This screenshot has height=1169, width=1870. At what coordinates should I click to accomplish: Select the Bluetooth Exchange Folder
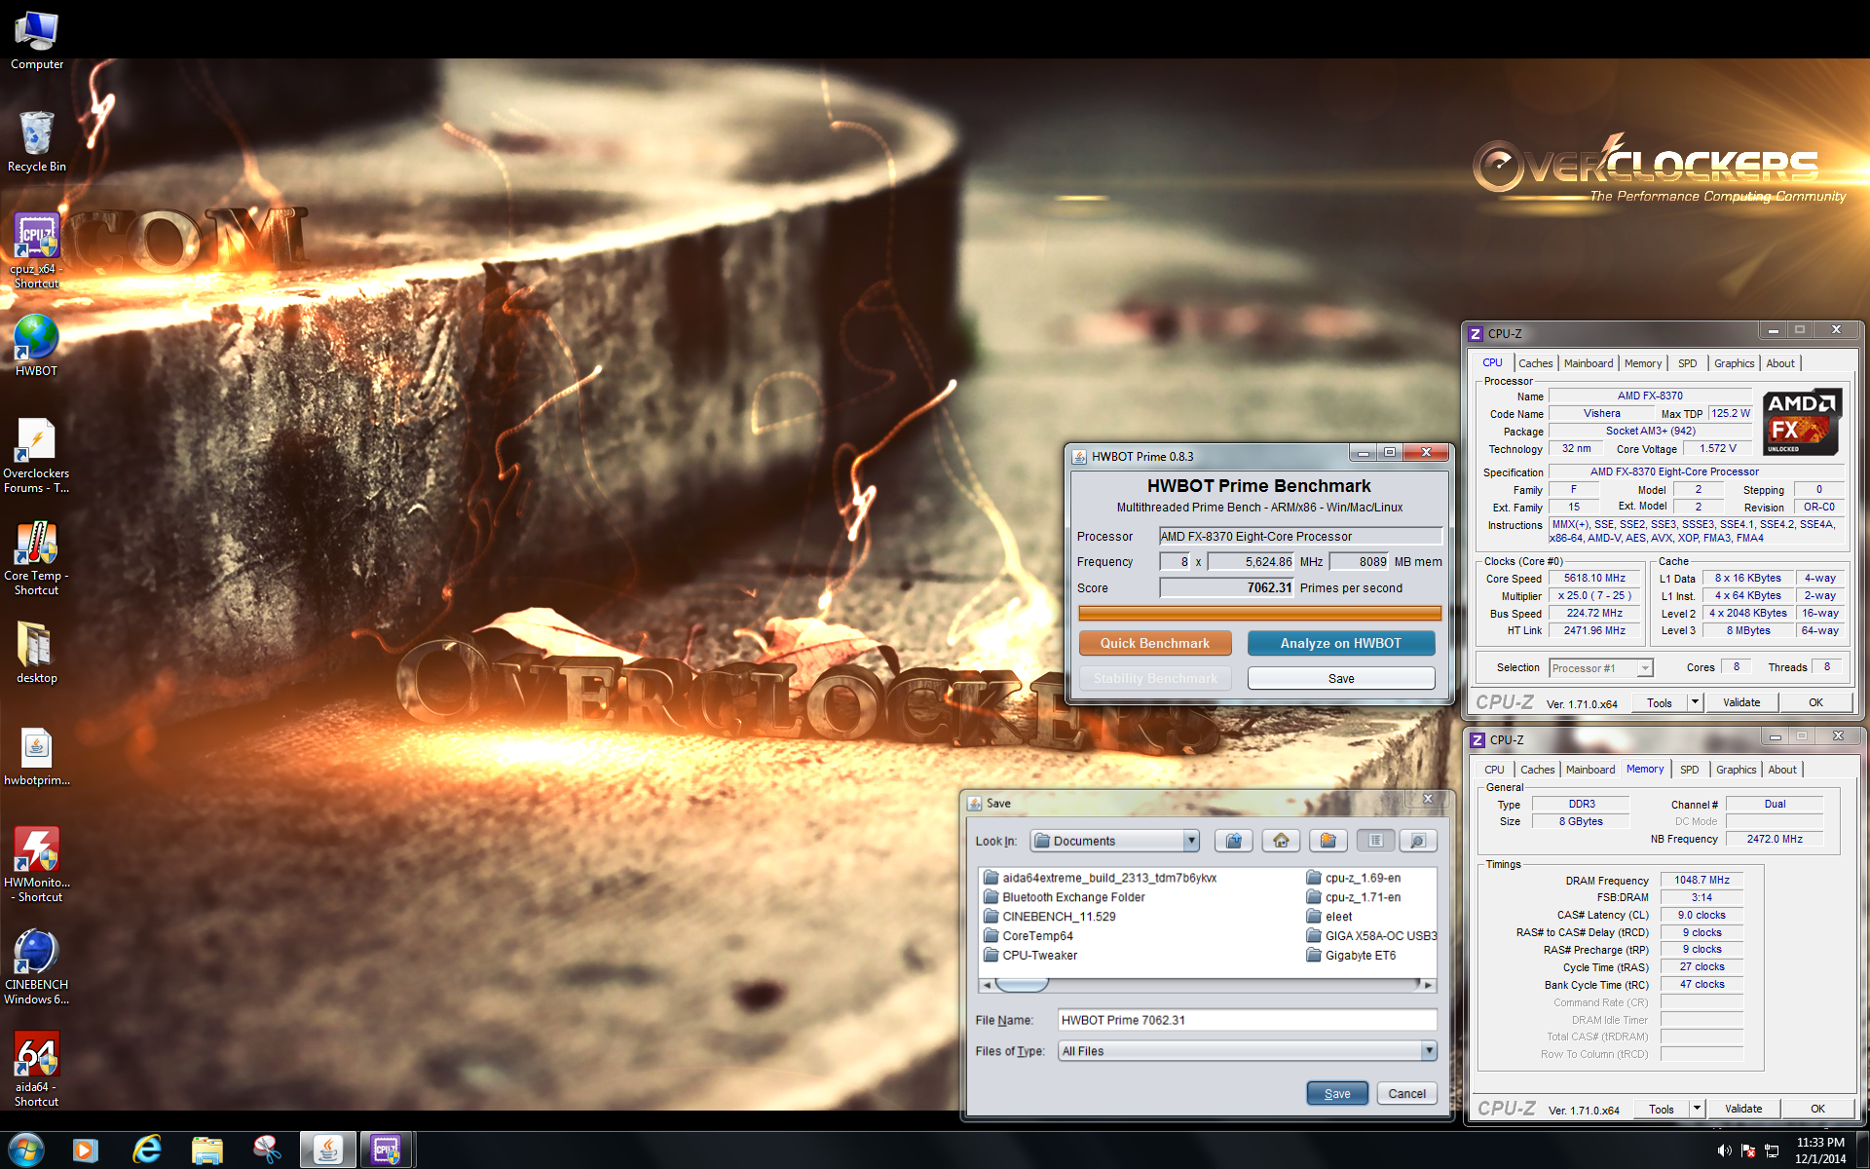[x=1065, y=897]
